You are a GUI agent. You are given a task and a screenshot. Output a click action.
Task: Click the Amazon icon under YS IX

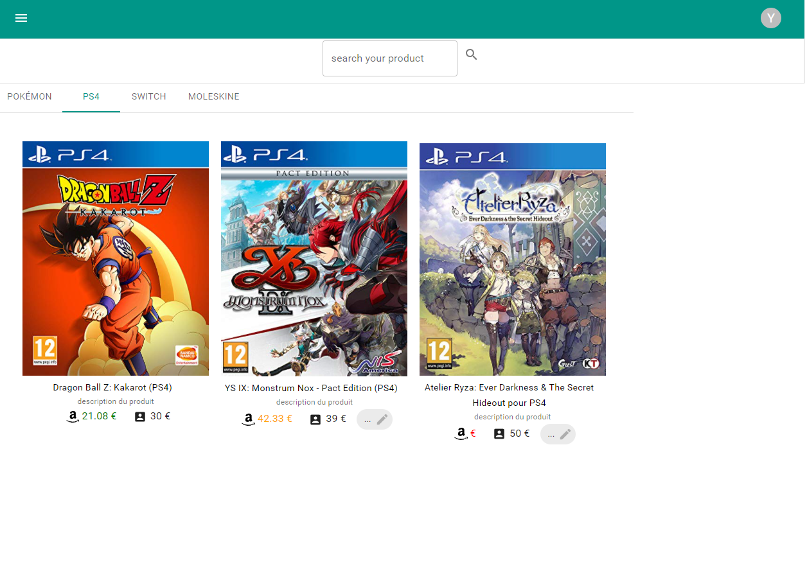click(x=248, y=420)
